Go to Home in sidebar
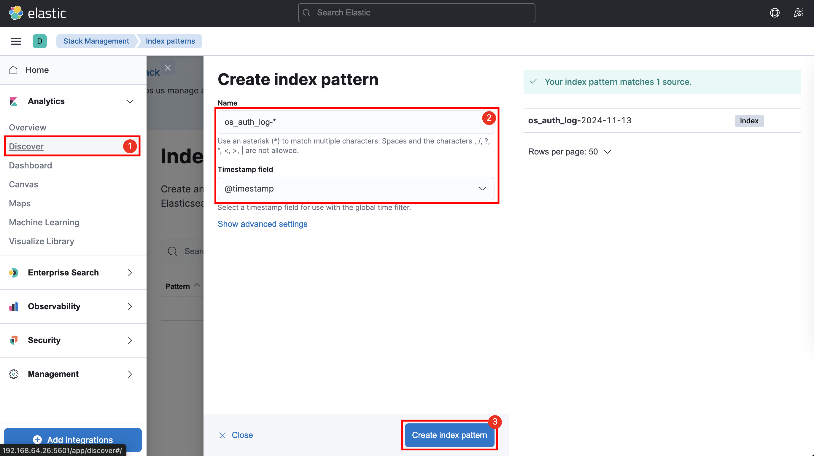This screenshot has height=456, width=814. click(x=37, y=70)
